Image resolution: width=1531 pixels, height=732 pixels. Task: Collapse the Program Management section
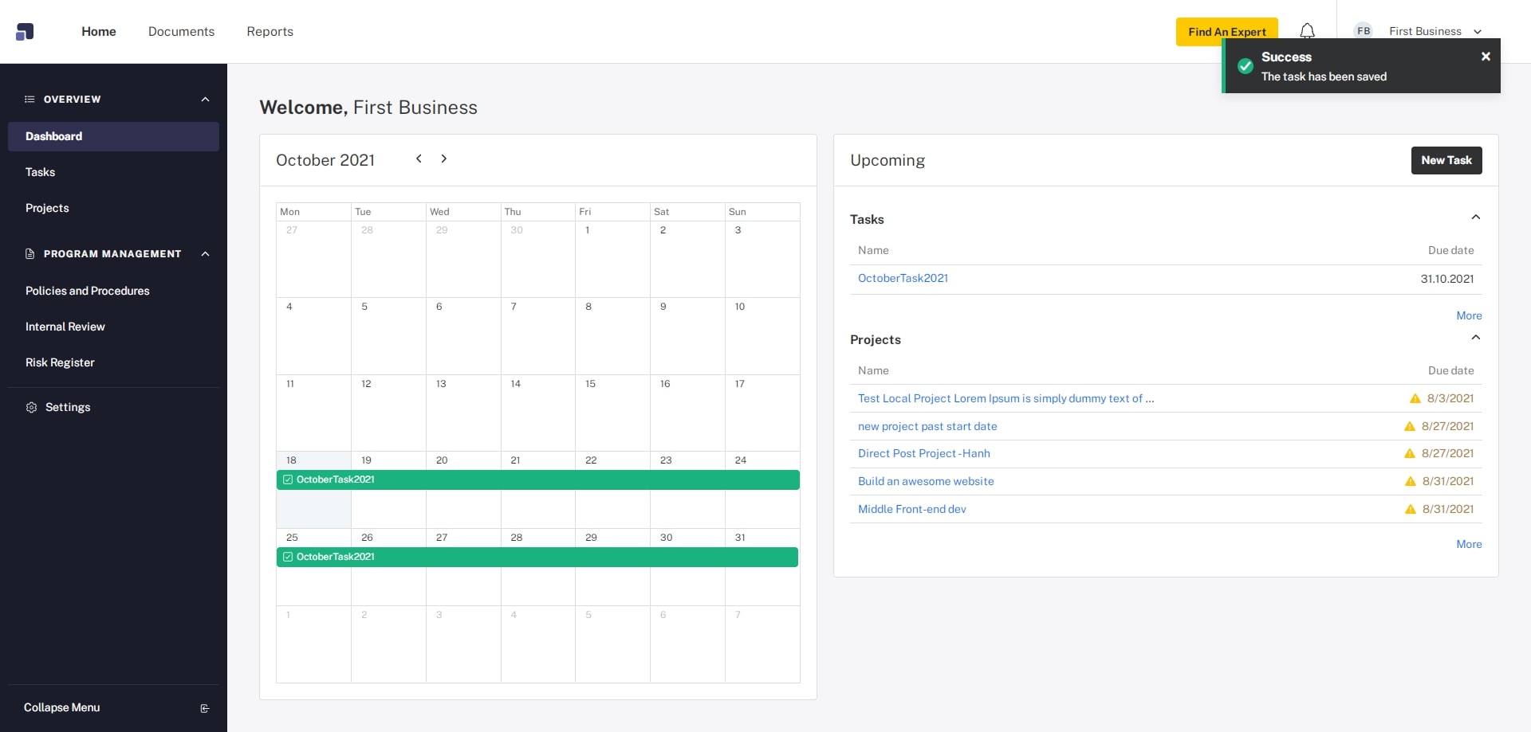coord(205,254)
